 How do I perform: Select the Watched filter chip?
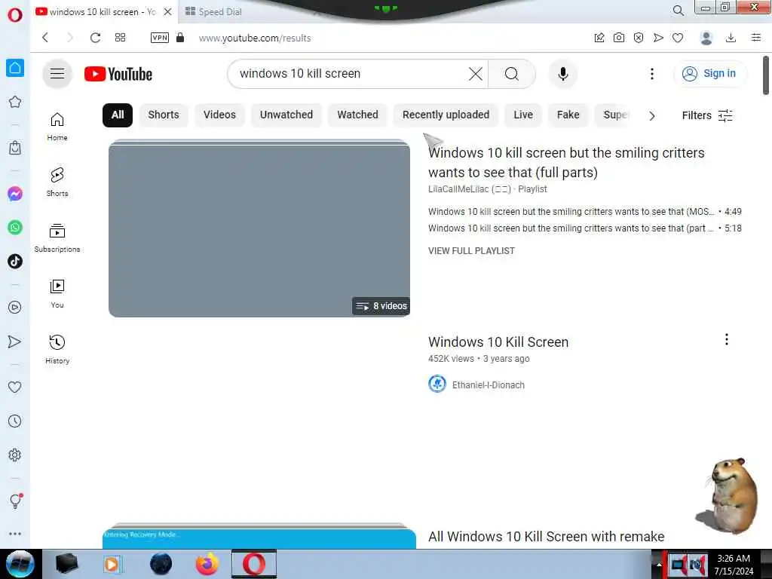click(358, 115)
